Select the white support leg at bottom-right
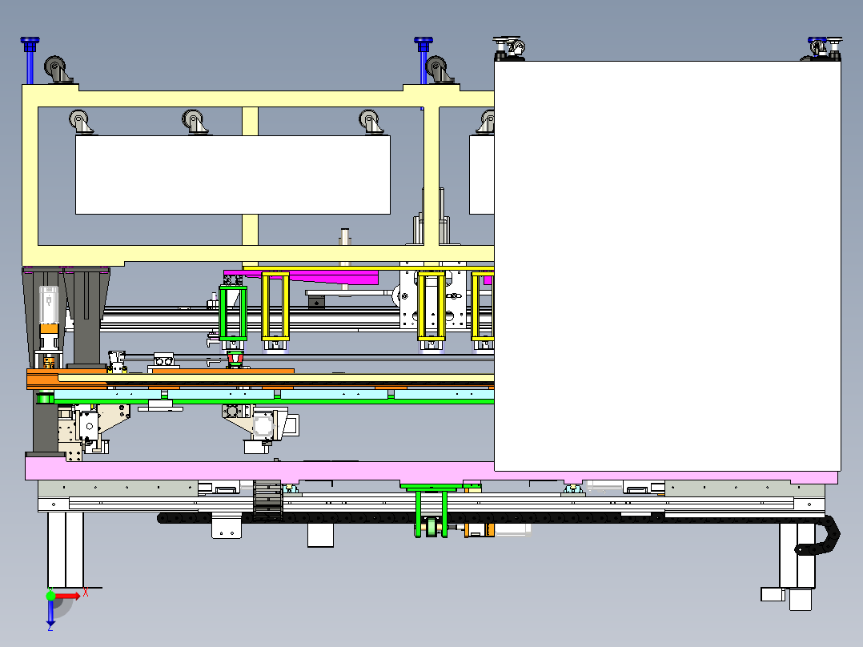Viewport: 863px width, 647px height. (797, 555)
